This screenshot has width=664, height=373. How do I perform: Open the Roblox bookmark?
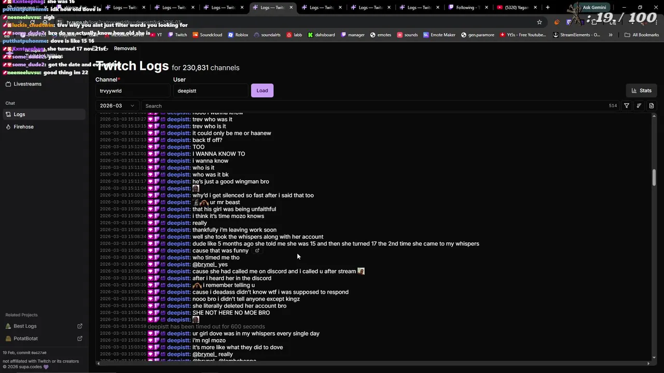[238, 35]
